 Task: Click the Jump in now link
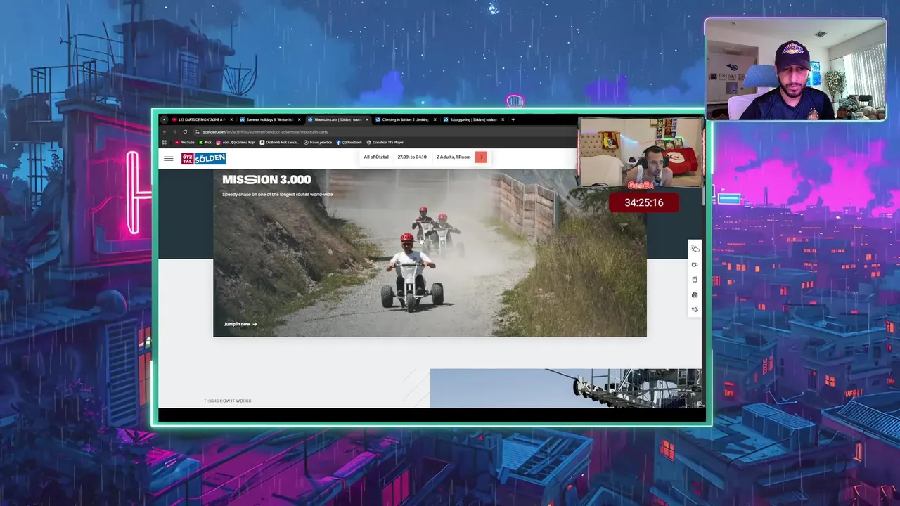point(240,324)
